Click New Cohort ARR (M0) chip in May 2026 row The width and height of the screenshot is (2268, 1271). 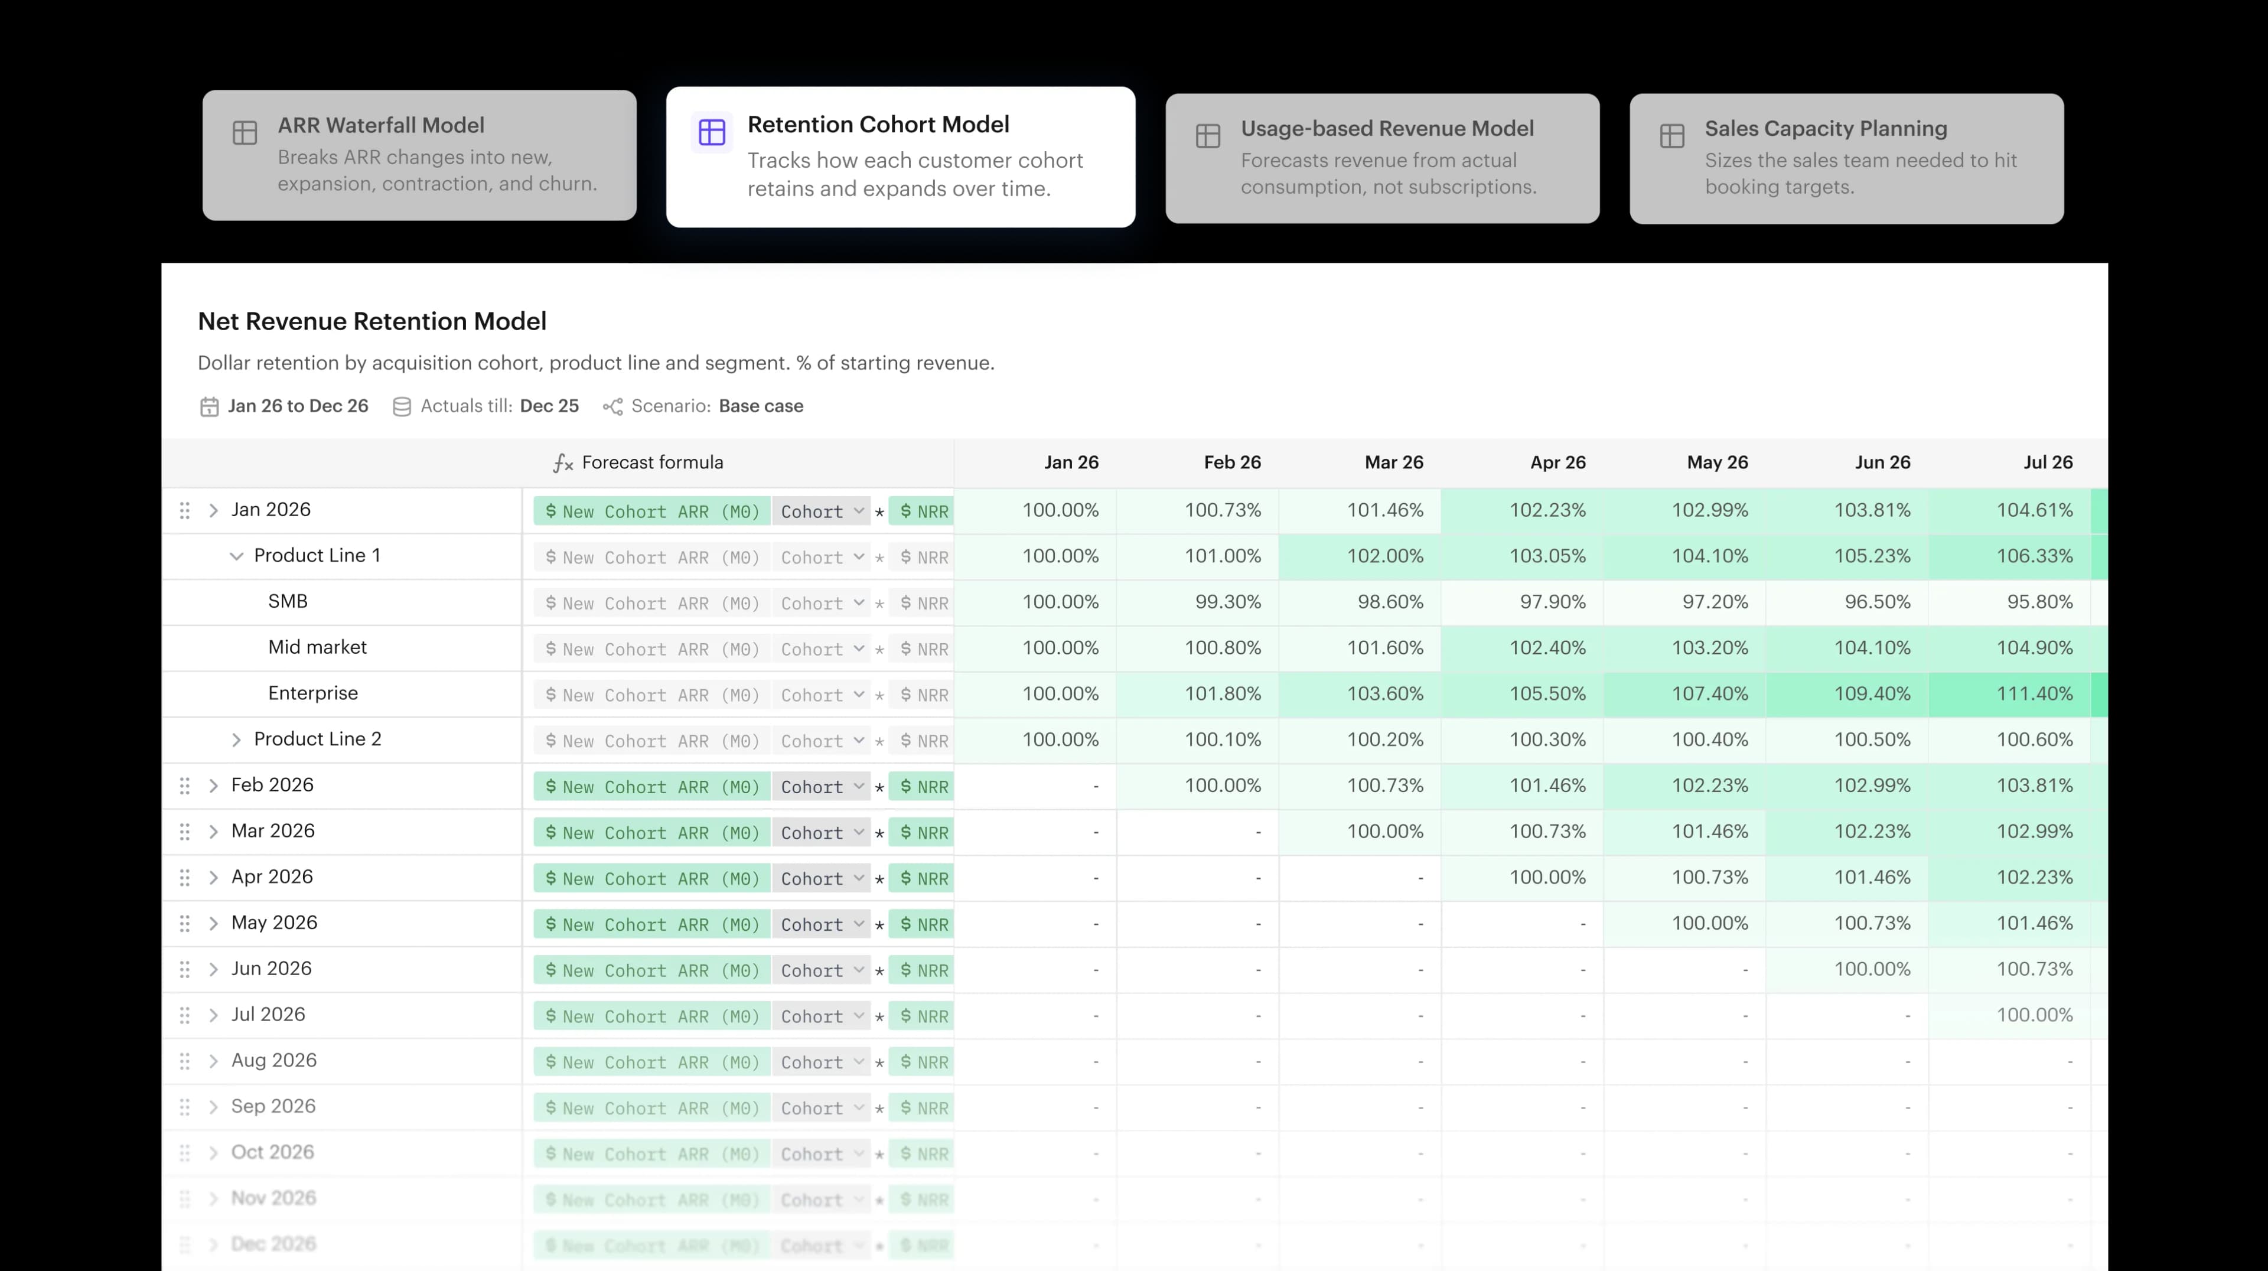(x=651, y=924)
